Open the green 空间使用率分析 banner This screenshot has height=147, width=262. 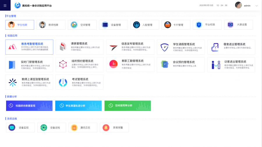[128, 106]
